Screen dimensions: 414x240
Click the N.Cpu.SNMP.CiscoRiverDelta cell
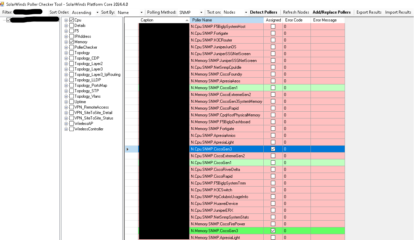coord(226,170)
